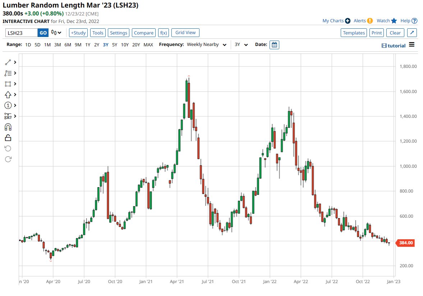Redo the last chart action

[8, 159]
